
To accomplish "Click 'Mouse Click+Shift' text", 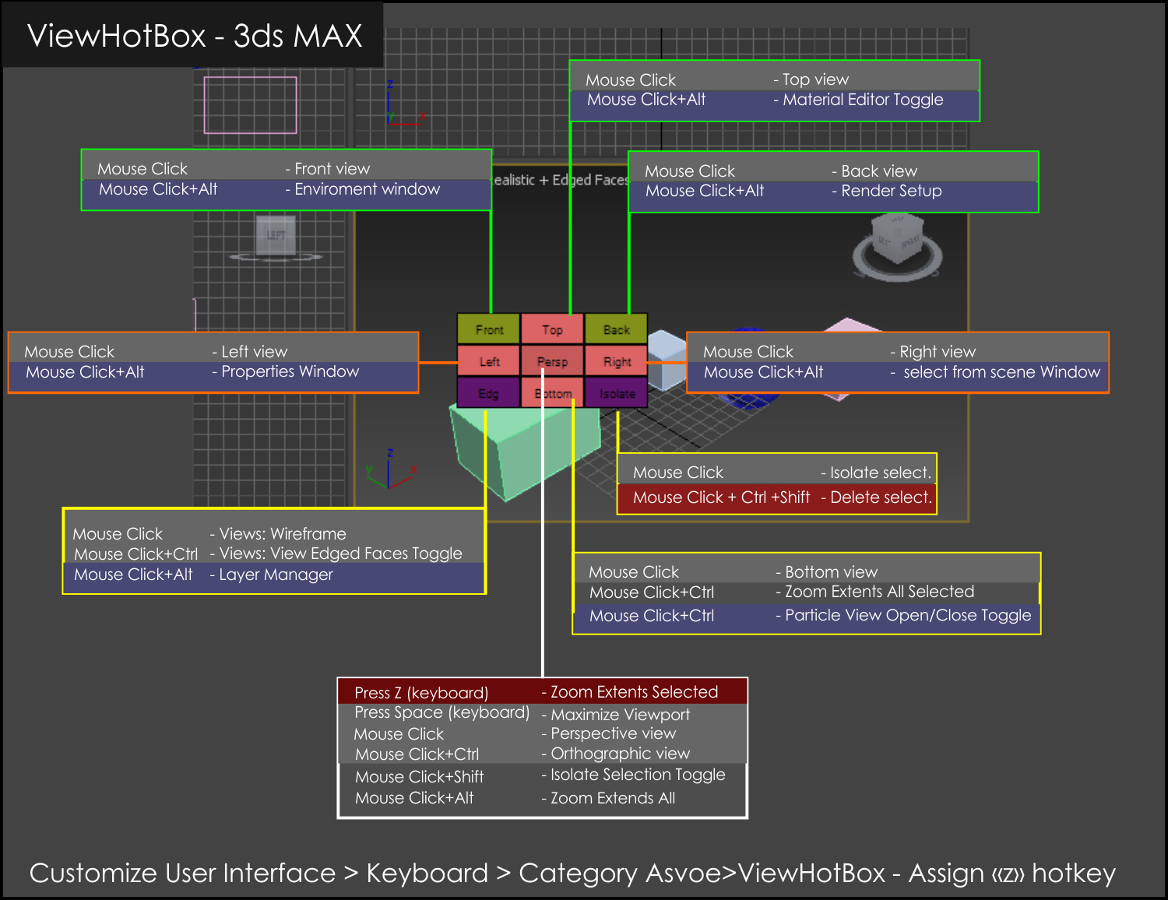I will [419, 777].
